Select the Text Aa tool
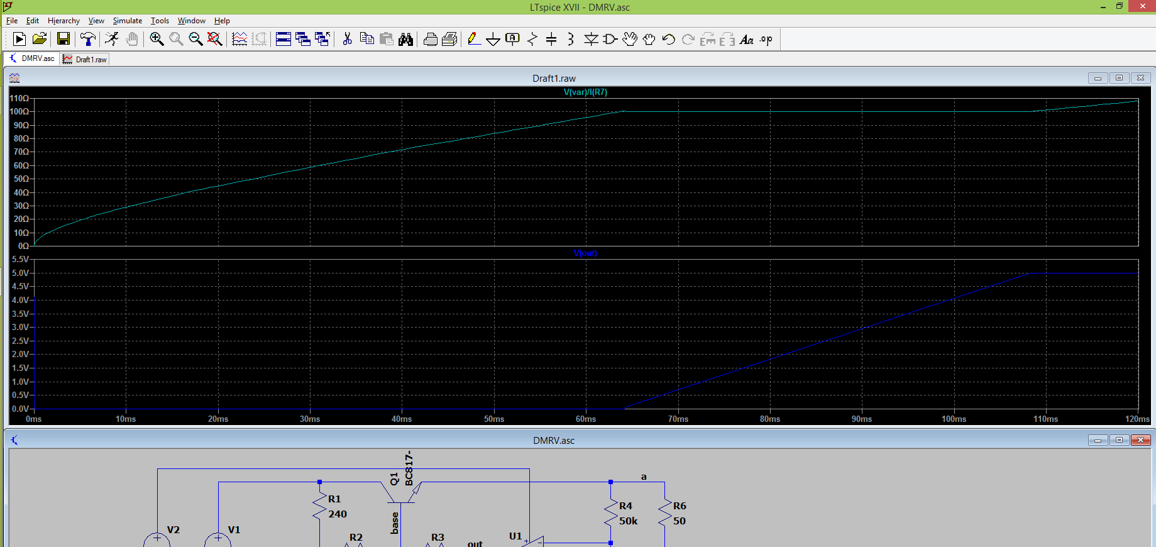The image size is (1156, 547). point(747,39)
